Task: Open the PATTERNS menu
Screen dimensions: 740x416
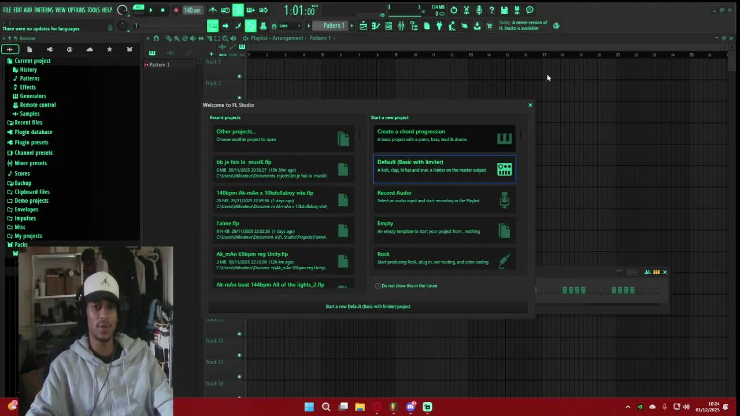Action: click(x=44, y=10)
